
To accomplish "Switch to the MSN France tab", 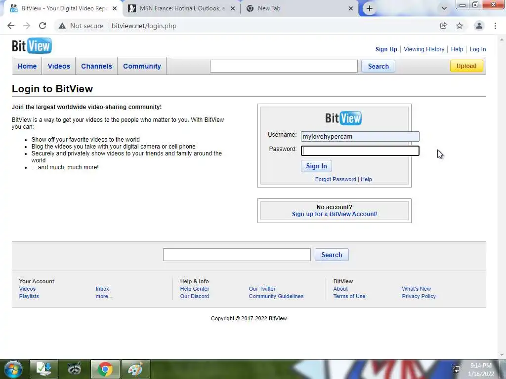I will (182, 8).
